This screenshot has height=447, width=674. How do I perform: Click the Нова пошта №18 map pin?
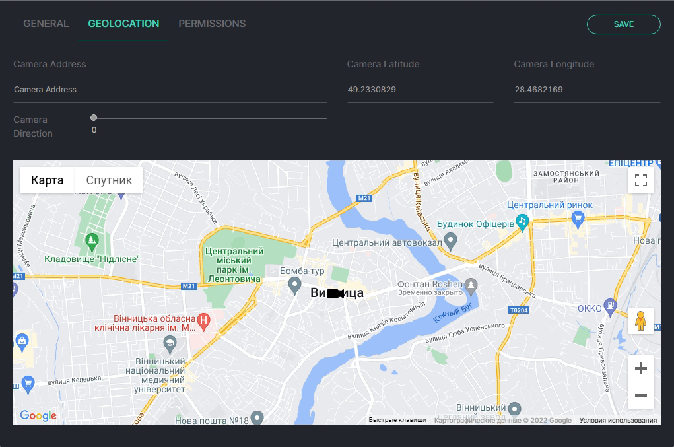[x=257, y=418]
